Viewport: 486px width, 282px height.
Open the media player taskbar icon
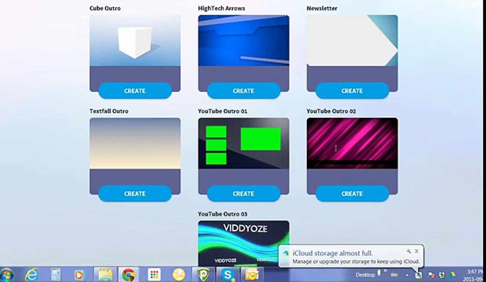[x=80, y=275]
